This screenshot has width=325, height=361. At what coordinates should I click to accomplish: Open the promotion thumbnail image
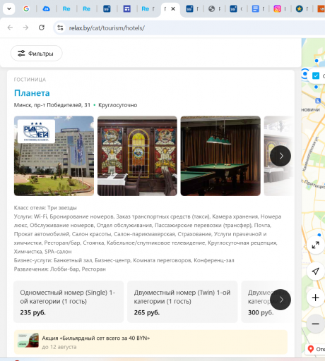[x=28, y=341]
